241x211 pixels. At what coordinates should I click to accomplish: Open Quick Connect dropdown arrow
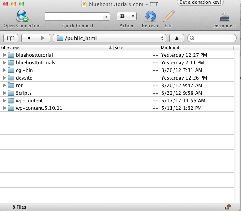[106, 16]
